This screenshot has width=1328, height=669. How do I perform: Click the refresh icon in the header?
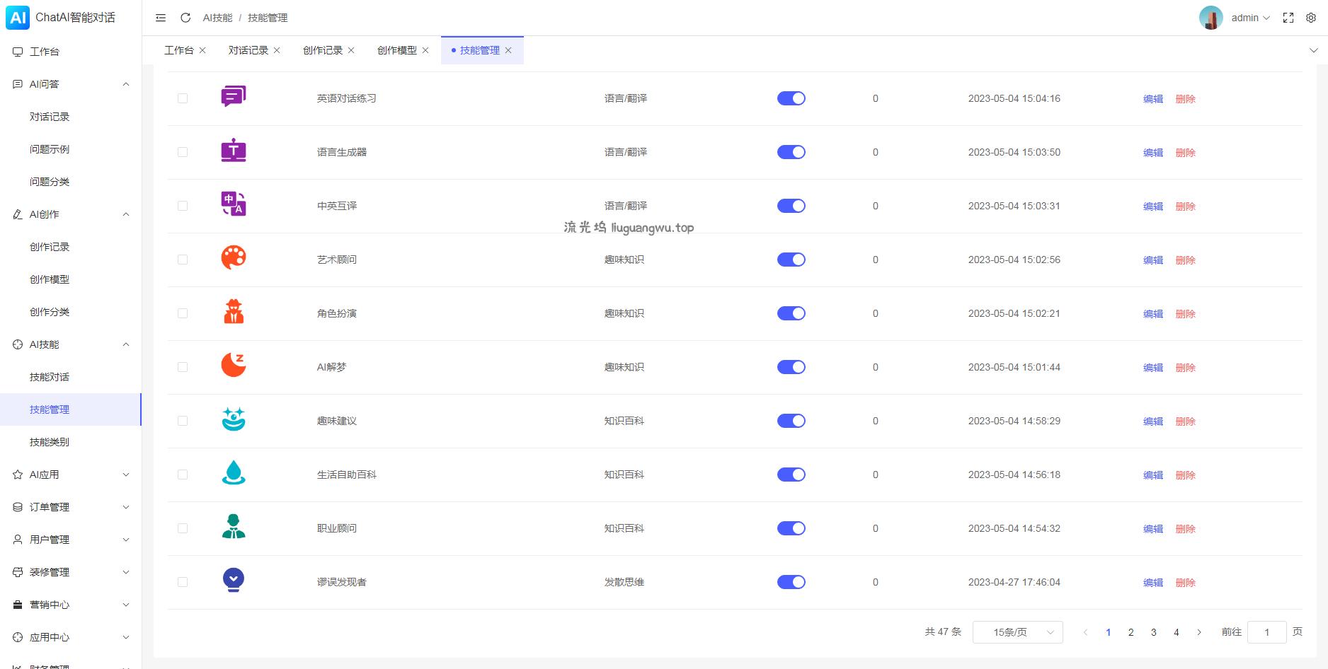[x=185, y=18]
